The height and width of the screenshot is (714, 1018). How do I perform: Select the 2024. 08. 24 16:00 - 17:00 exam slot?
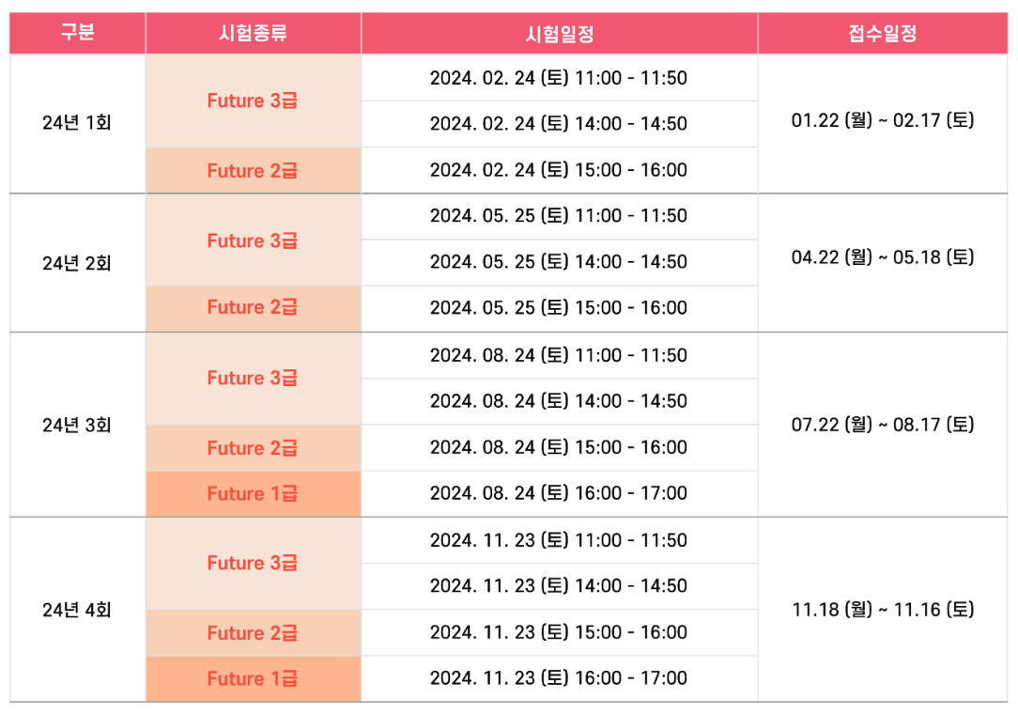[x=559, y=493]
